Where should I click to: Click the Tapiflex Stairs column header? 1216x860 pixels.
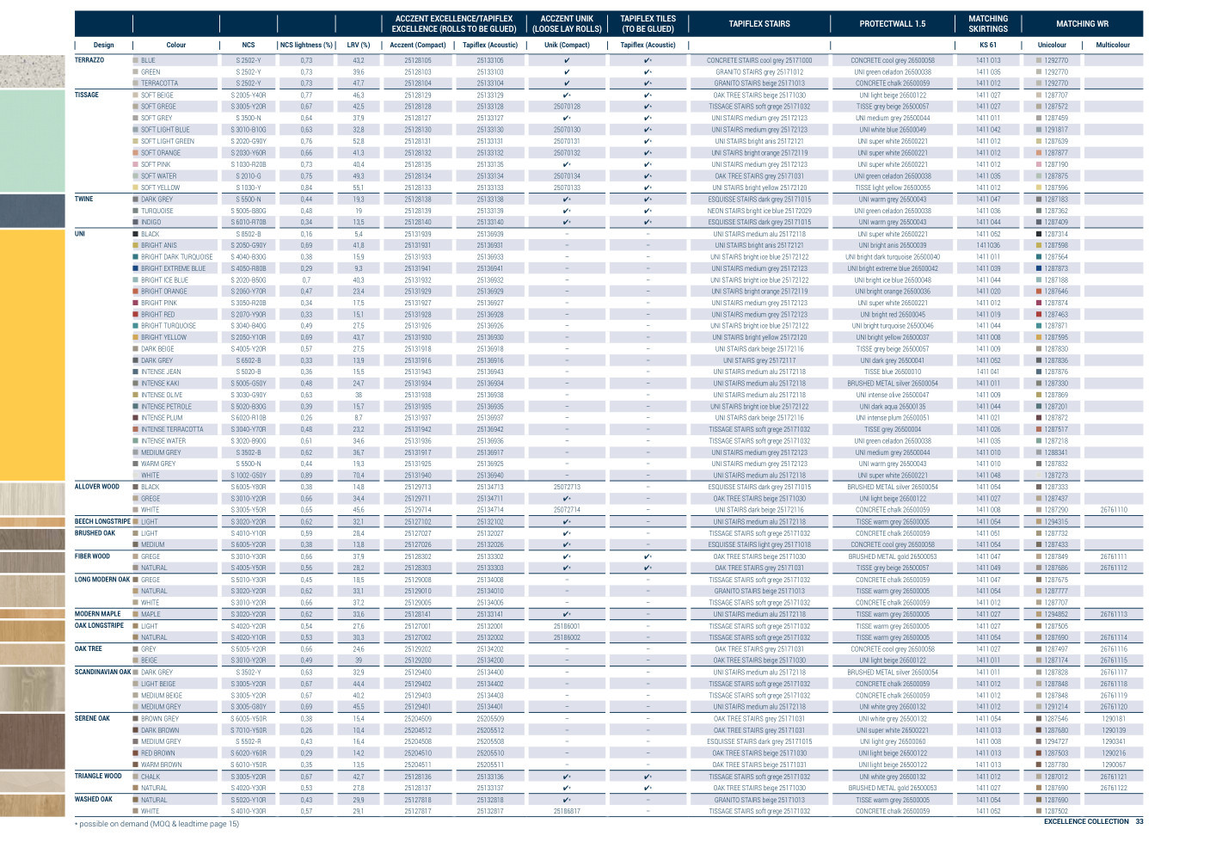[x=759, y=24]
